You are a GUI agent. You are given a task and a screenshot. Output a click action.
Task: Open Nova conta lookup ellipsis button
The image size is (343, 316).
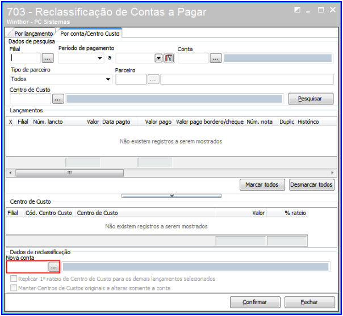coord(54,267)
